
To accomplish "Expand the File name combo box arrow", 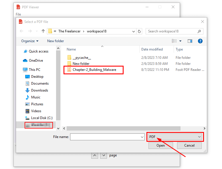I will (x=142, y=137).
